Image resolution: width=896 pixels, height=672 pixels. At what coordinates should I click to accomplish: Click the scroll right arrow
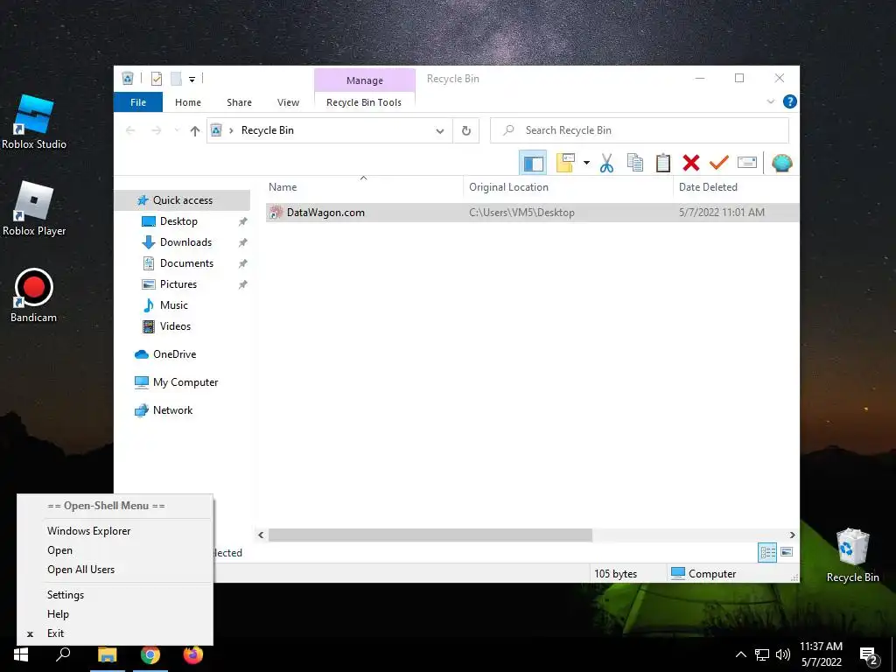(x=792, y=535)
